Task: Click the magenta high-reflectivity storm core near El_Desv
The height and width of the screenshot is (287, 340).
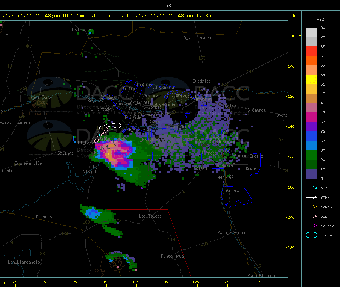Action: click(x=116, y=153)
